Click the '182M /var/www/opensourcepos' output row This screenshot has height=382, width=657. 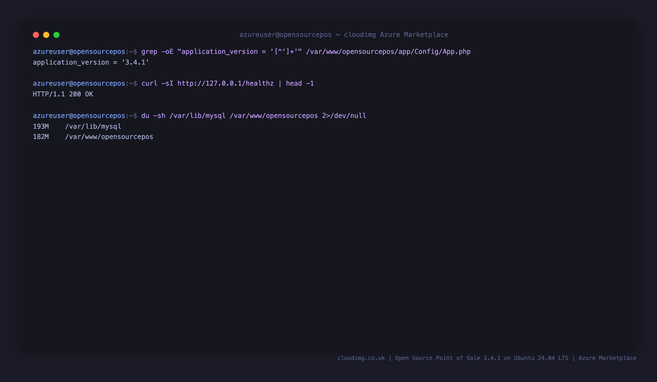pos(93,137)
